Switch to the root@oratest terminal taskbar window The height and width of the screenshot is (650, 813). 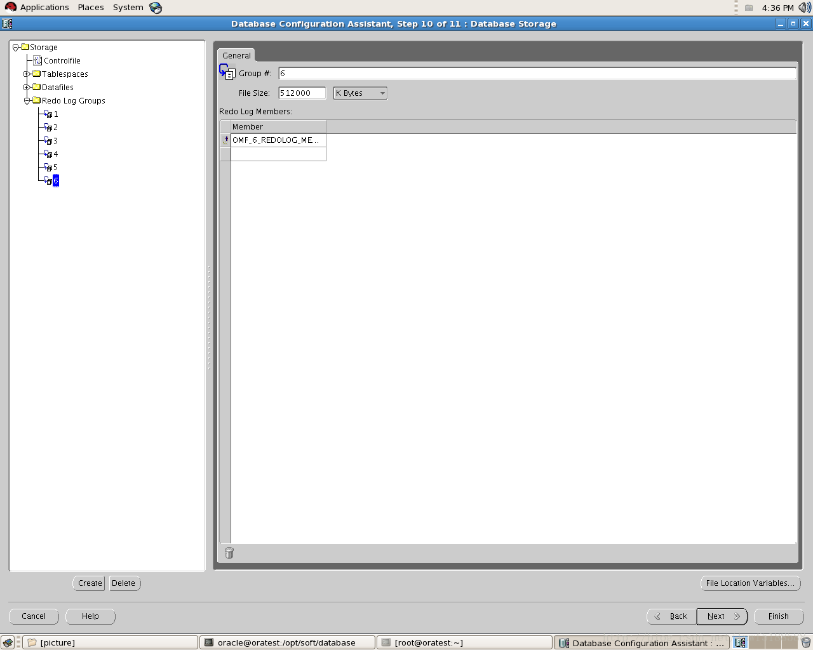click(464, 642)
